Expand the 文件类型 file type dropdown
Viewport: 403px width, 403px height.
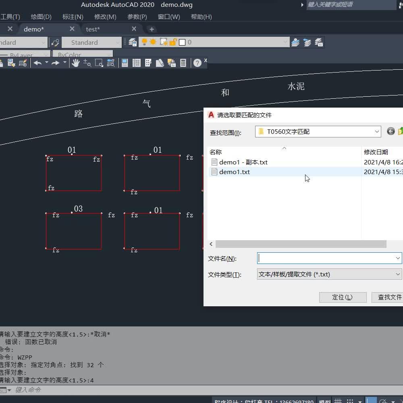point(397,274)
